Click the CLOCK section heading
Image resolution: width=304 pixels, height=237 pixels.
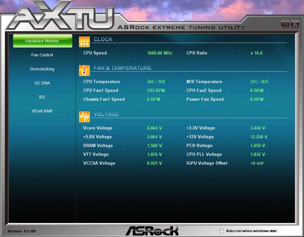tap(103, 39)
